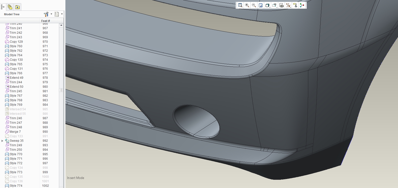Open the show list dropdown arrow
This screenshot has width=398, height=188.
62,14
